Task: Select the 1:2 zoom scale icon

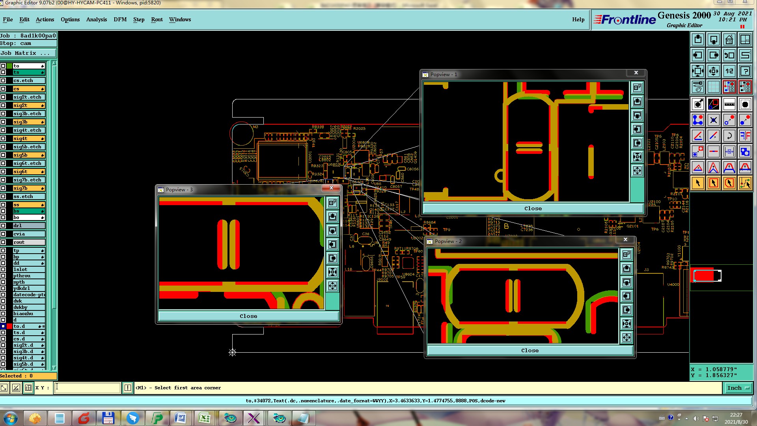Action: pyautogui.click(x=729, y=71)
